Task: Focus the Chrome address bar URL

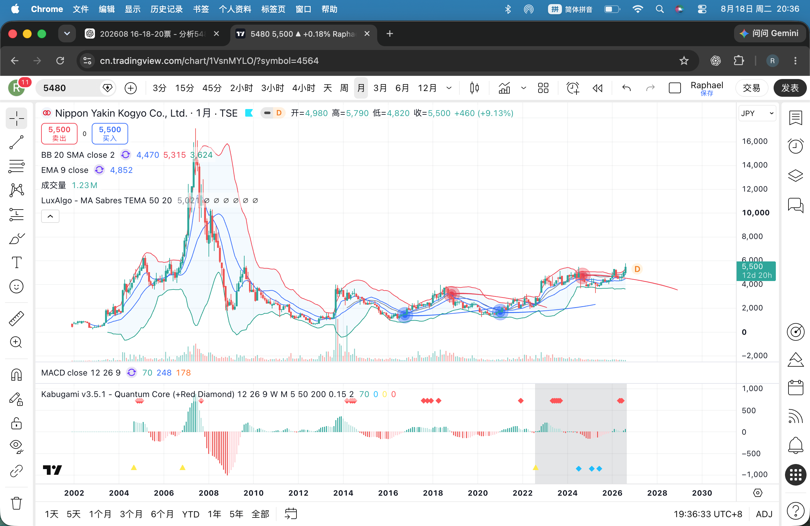Action: [209, 61]
